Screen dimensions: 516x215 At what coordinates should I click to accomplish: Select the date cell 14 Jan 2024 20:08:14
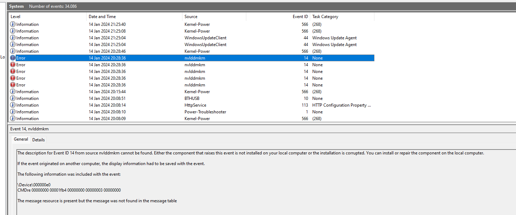pos(107,105)
